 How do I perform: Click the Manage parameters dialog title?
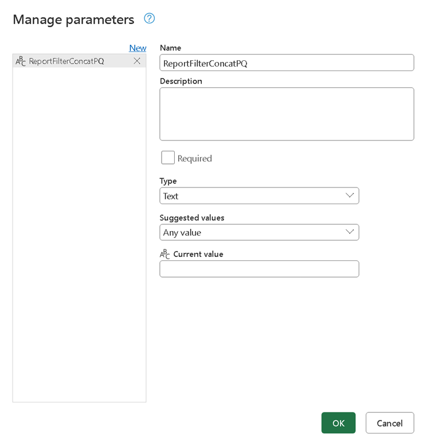pos(73,19)
